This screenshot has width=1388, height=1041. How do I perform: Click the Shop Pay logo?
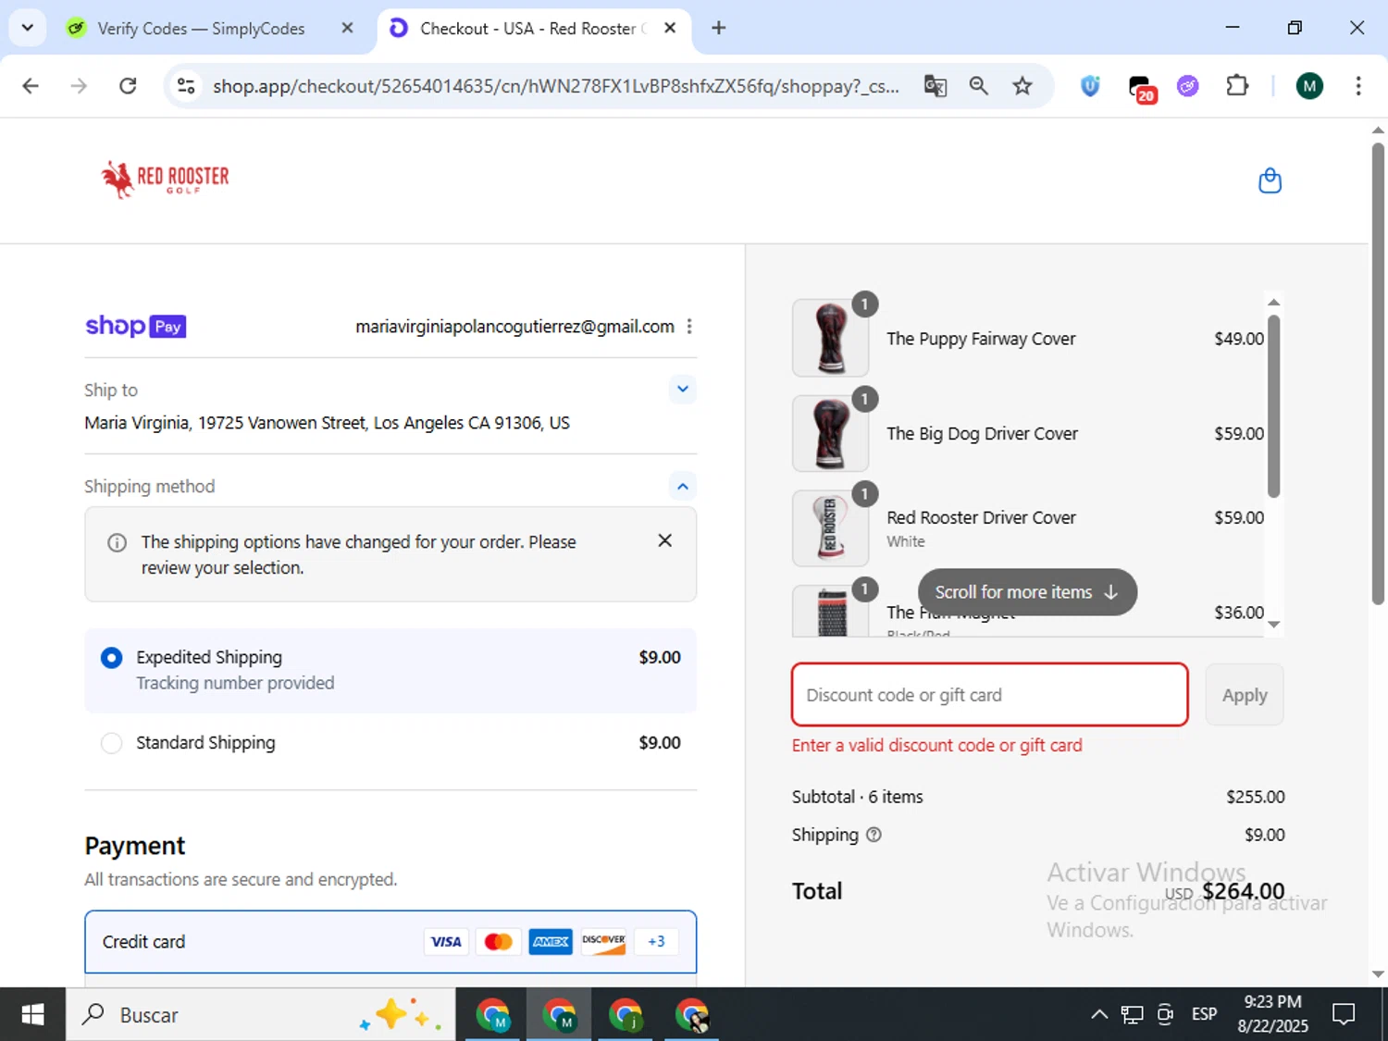click(136, 326)
